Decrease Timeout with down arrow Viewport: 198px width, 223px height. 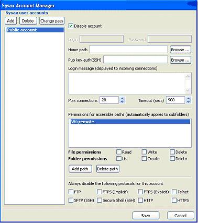click(x=188, y=102)
